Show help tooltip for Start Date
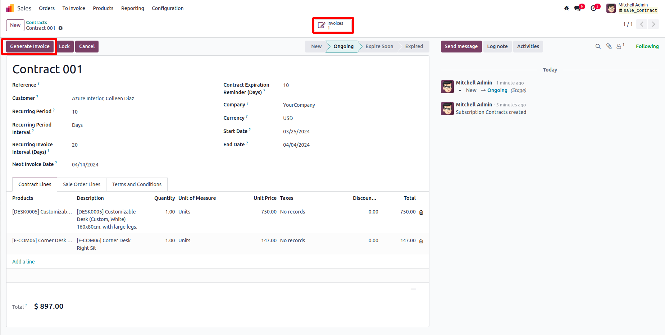 coord(250,130)
